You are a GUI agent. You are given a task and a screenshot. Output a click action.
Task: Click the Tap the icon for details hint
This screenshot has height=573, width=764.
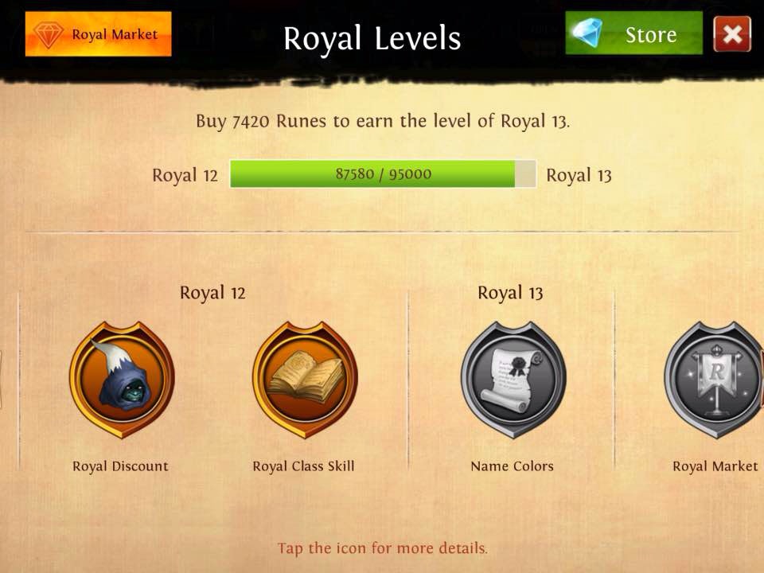[x=383, y=548]
